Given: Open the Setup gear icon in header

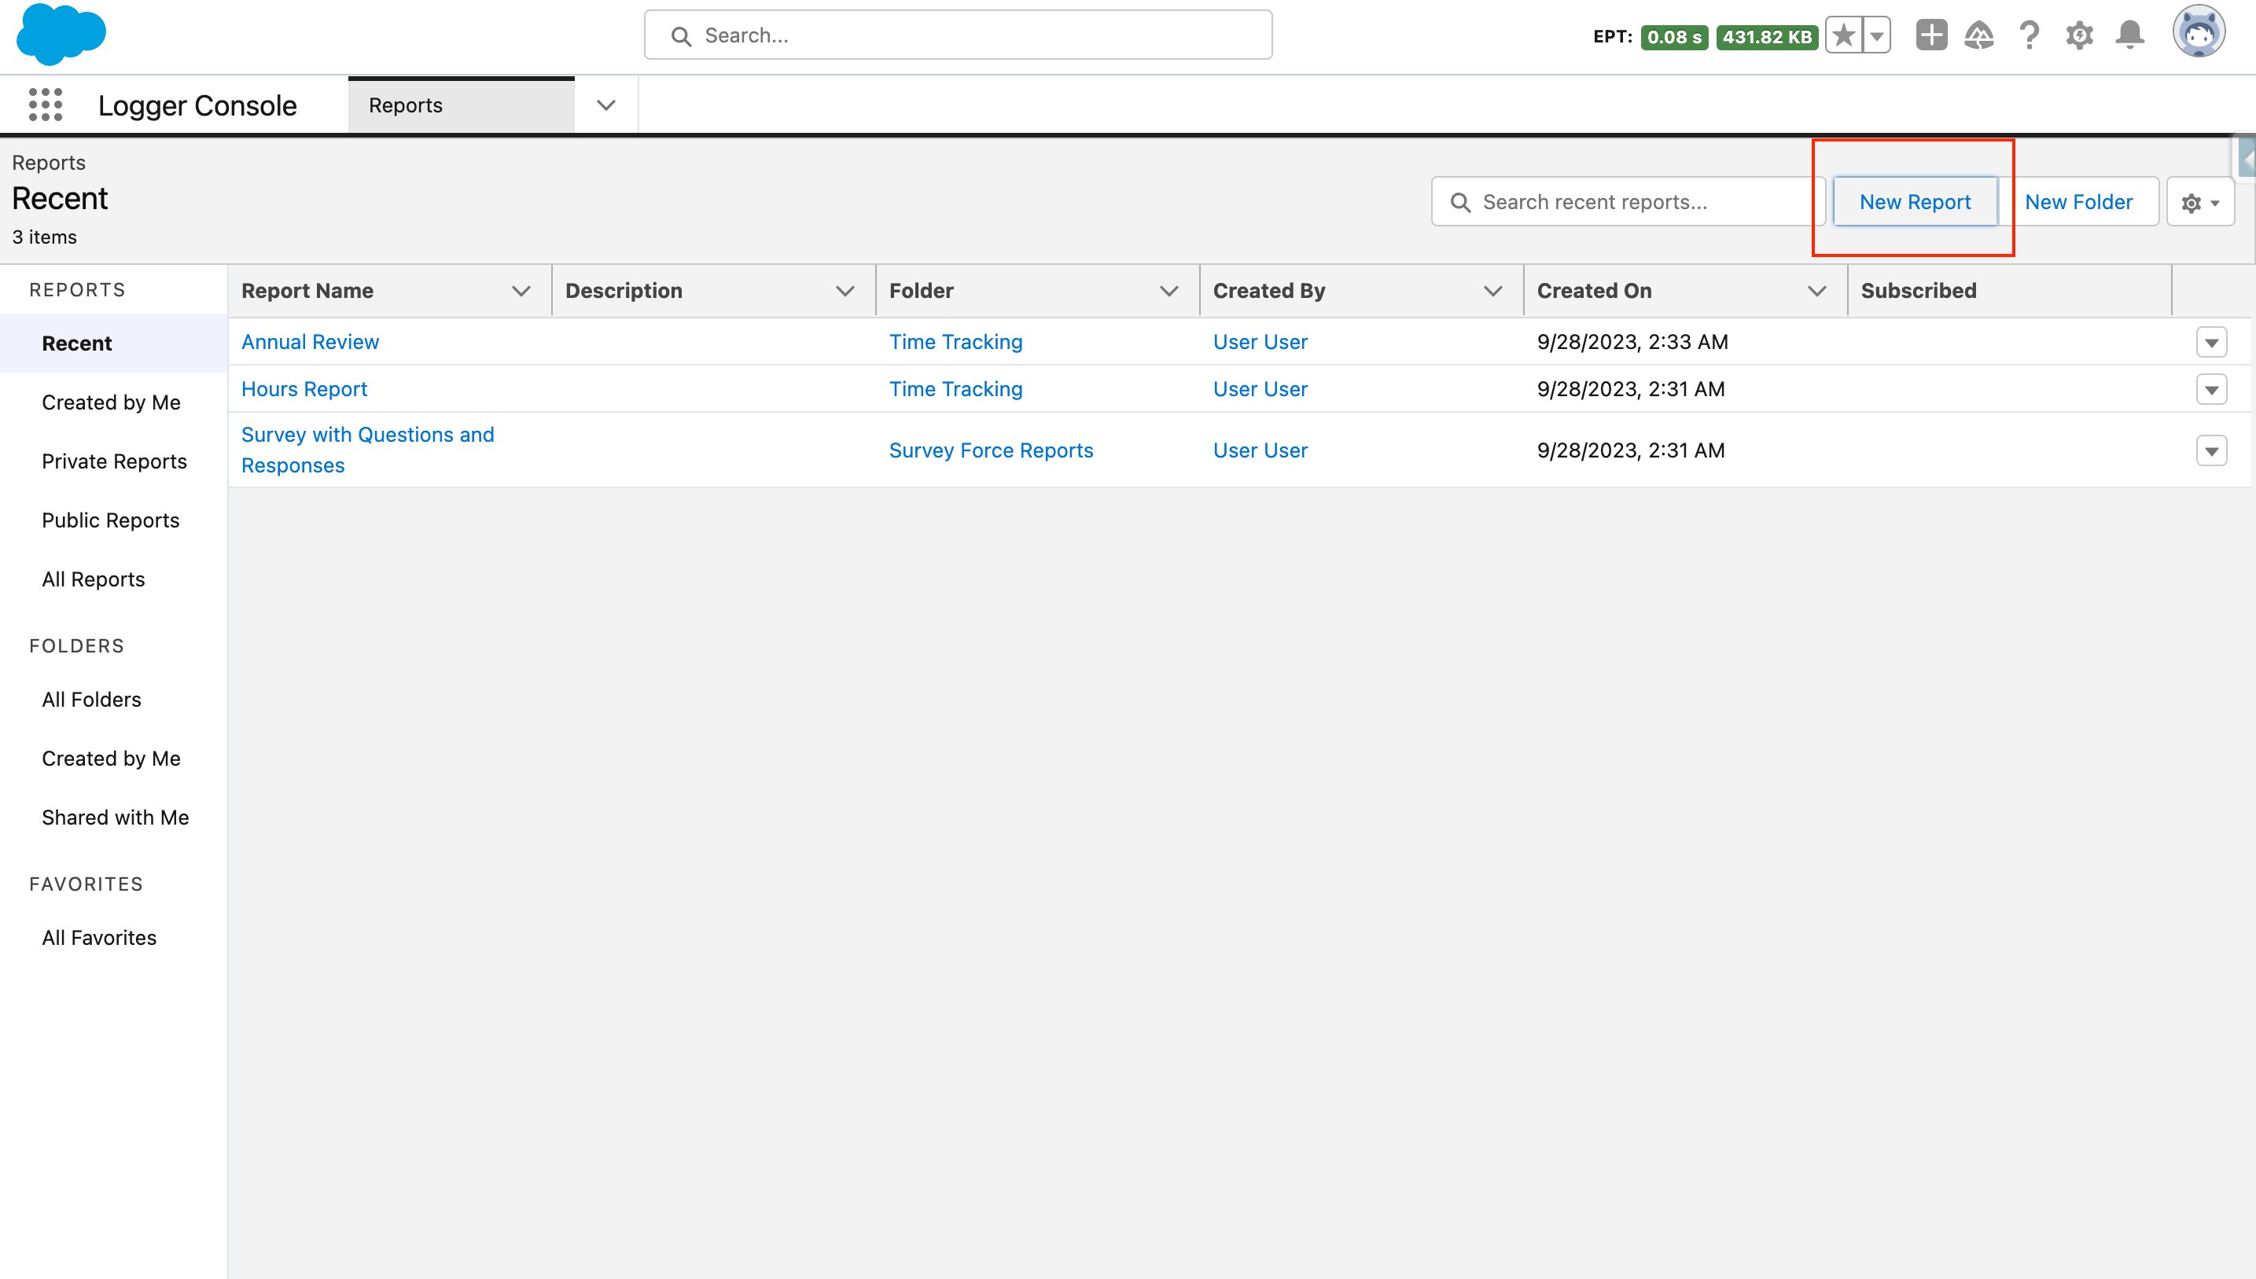Looking at the screenshot, I should click(2079, 35).
